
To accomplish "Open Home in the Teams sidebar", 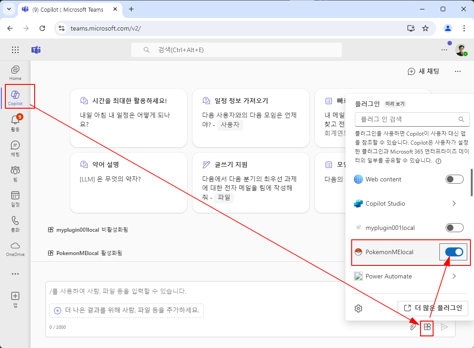I will point(15,73).
